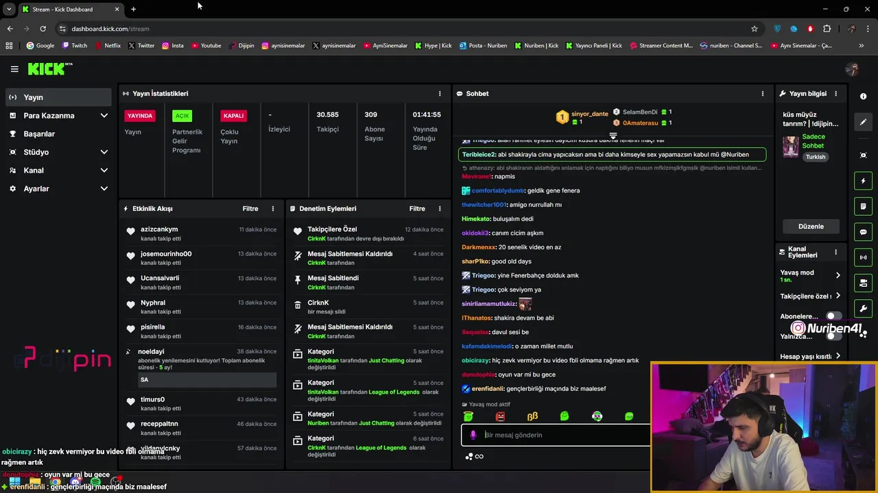Open Filtre in Etkinlik Akışı panel
This screenshot has height=493, width=878.
pos(250,209)
